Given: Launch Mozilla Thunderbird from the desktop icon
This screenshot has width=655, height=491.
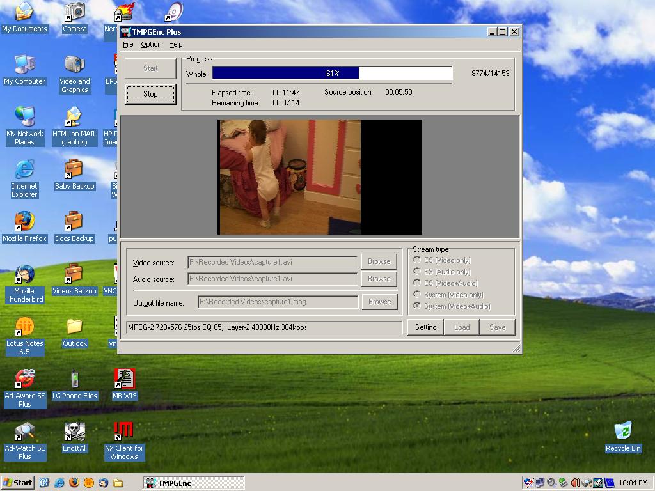Looking at the screenshot, I should click(x=24, y=284).
